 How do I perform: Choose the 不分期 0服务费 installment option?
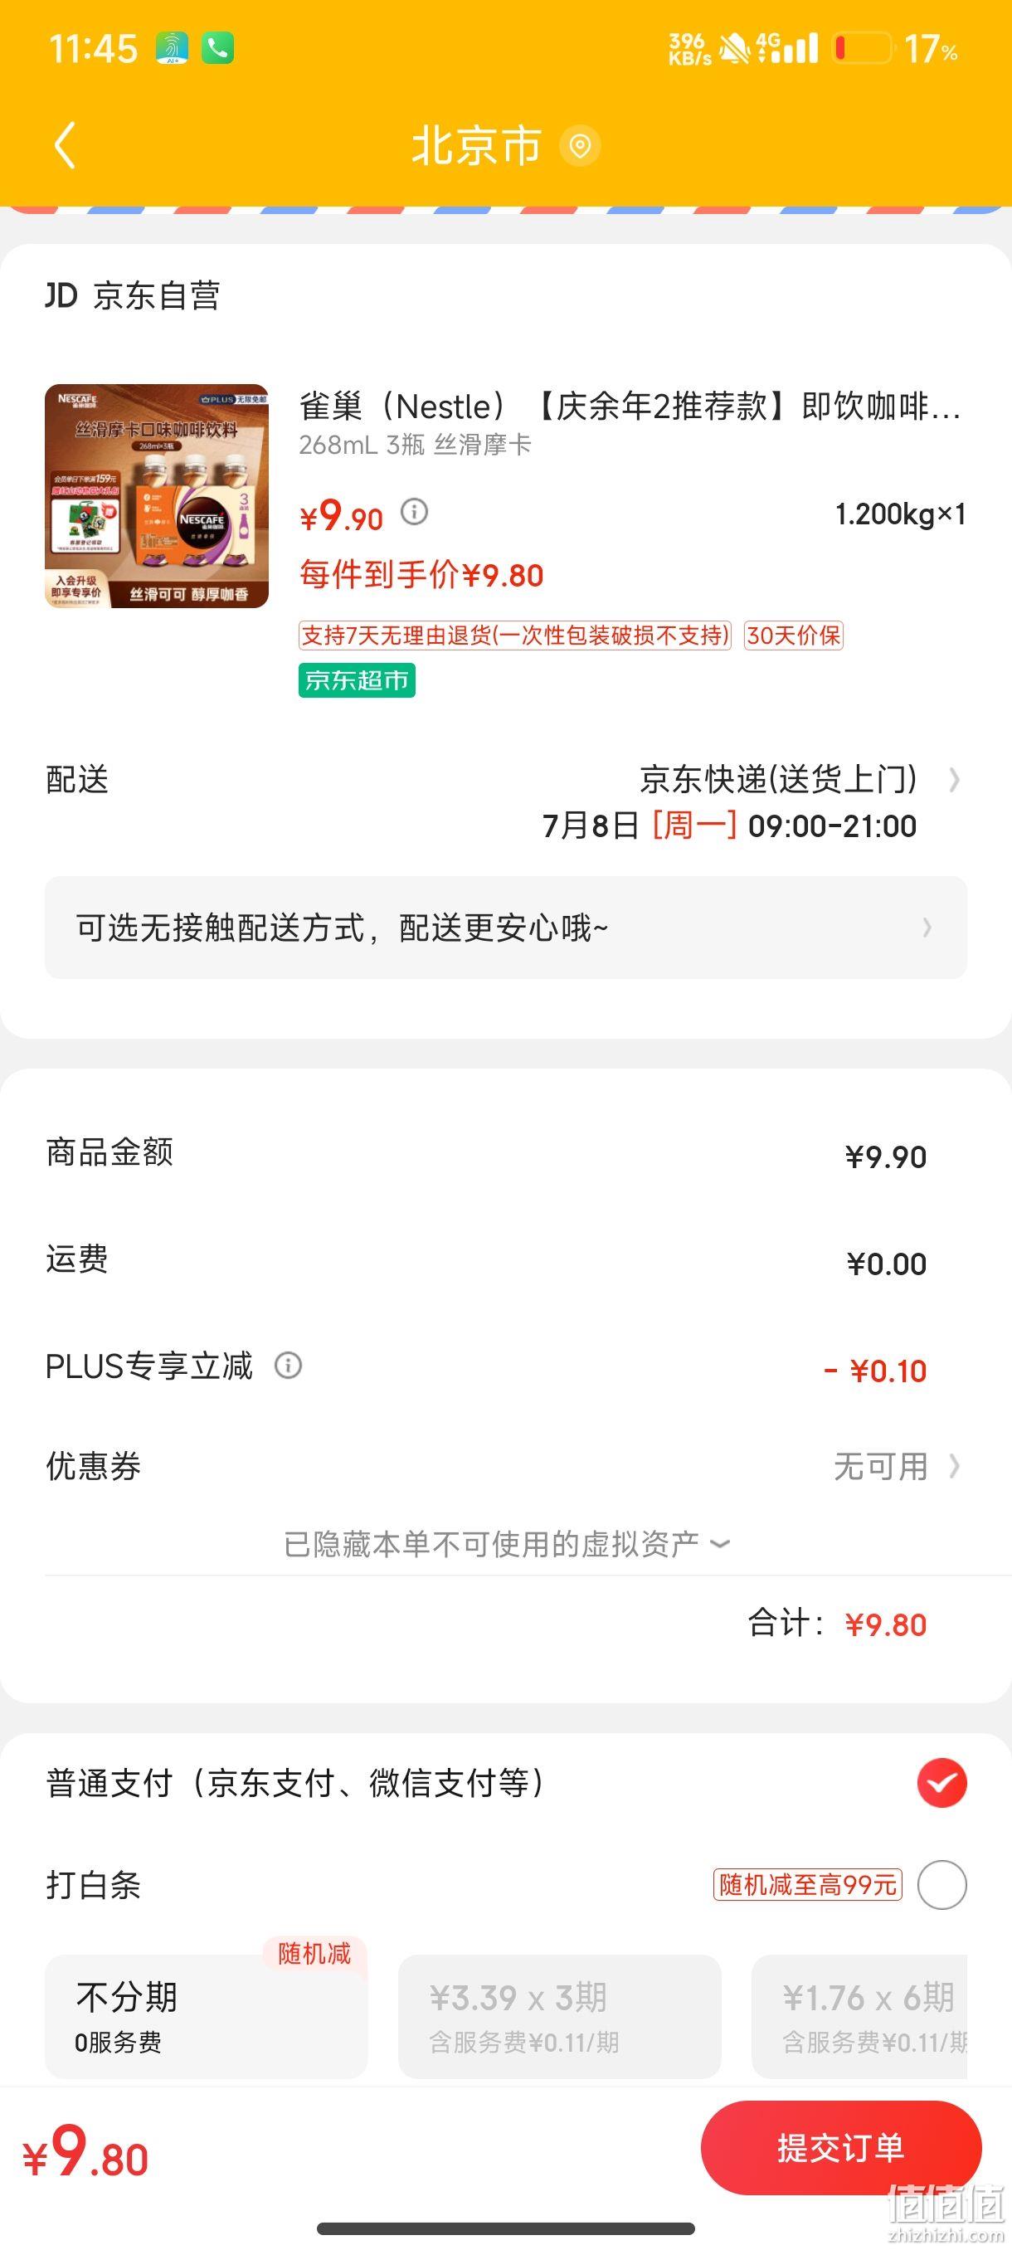click(206, 2017)
